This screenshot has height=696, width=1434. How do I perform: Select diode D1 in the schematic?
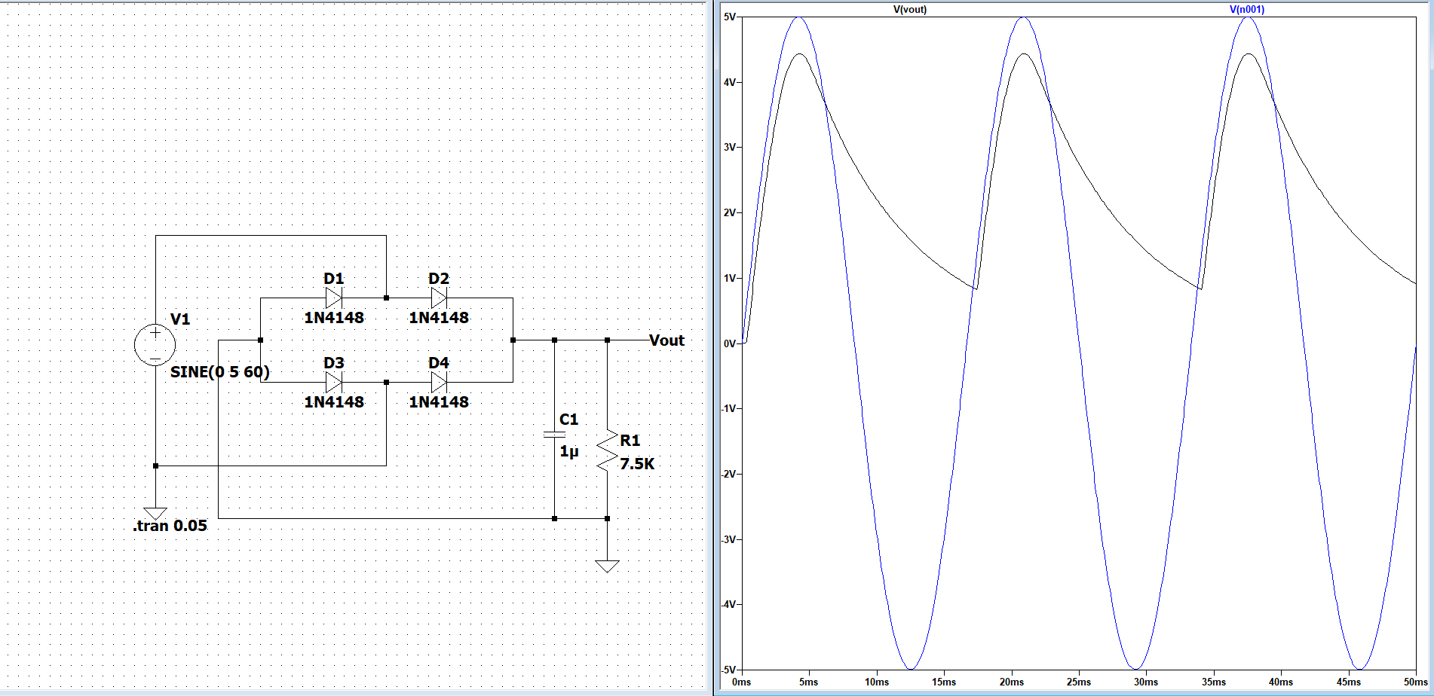332,298
